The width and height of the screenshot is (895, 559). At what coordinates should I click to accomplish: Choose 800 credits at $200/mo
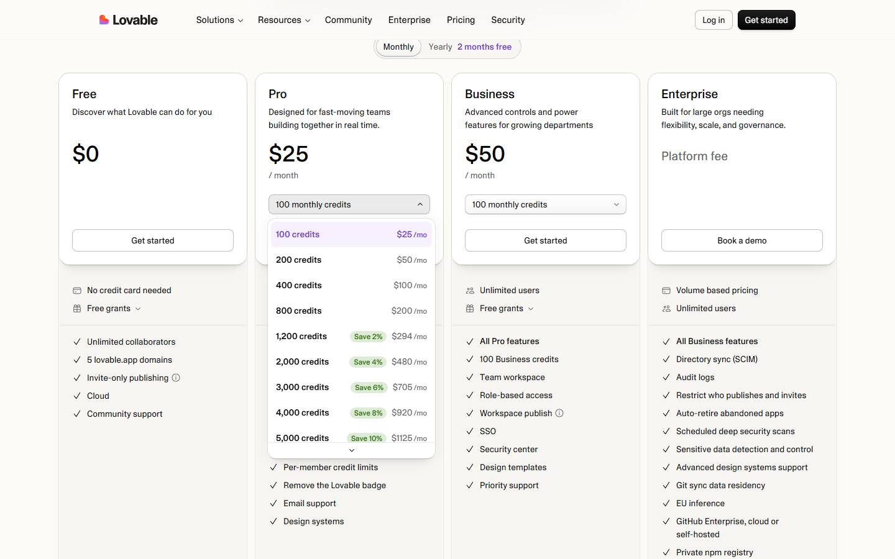[351, 311]
